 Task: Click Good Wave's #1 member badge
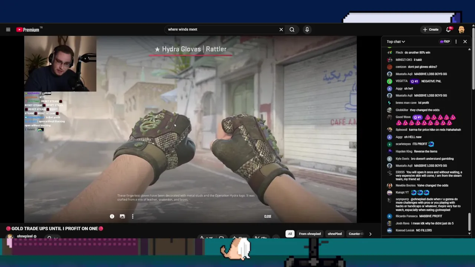(x=417, y=117)
